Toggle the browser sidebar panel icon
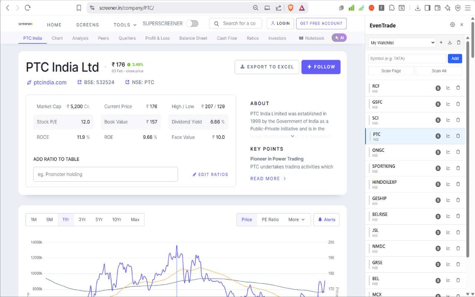The image size is (475, 297). pos(427,8)
